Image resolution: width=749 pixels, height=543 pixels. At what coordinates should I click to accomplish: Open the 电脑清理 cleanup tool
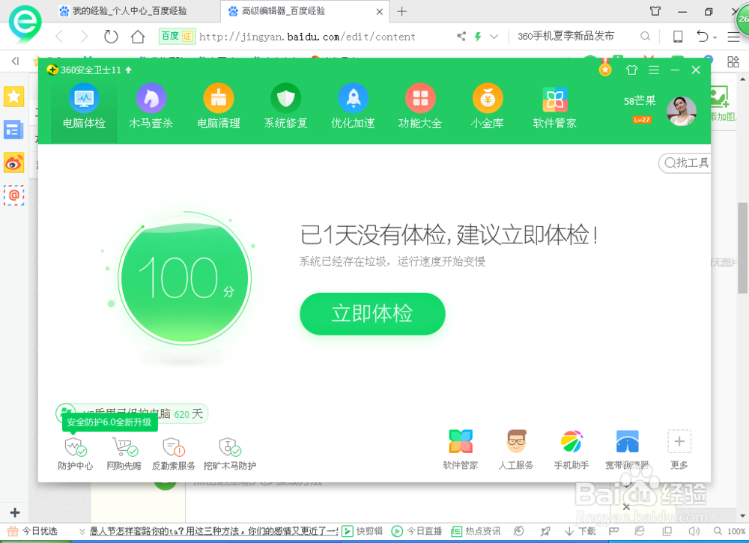click(x=218, y=106)
